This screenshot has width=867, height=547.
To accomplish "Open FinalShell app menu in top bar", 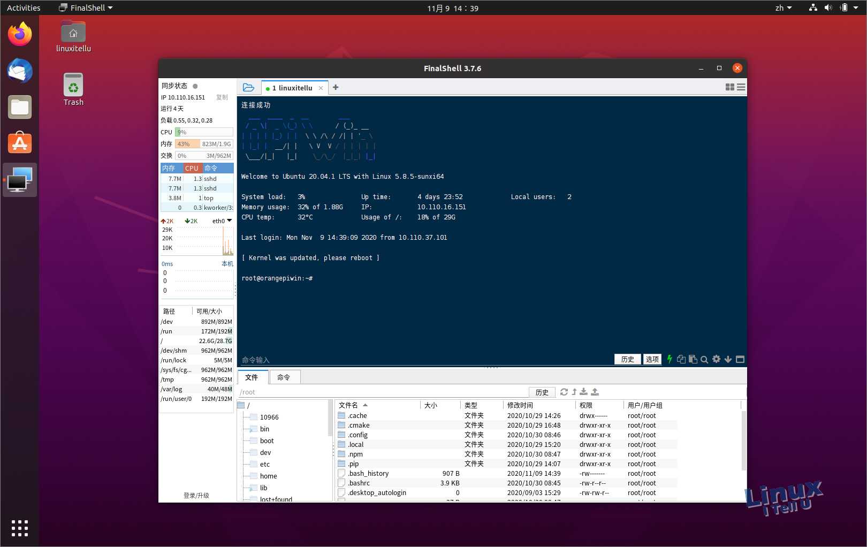I will click(86, 7).
